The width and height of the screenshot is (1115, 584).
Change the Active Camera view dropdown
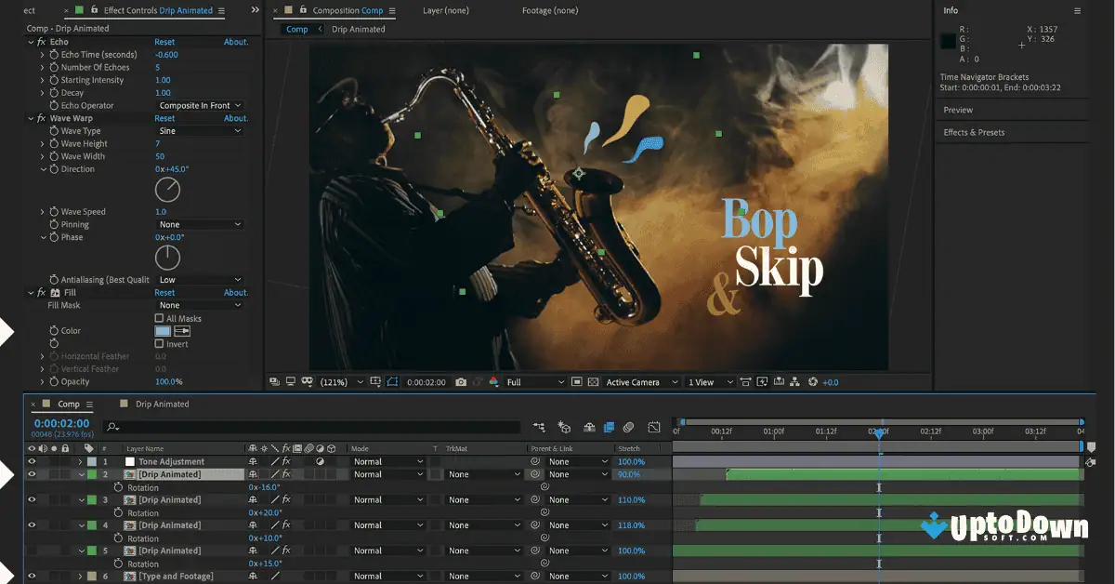(636, 381)
